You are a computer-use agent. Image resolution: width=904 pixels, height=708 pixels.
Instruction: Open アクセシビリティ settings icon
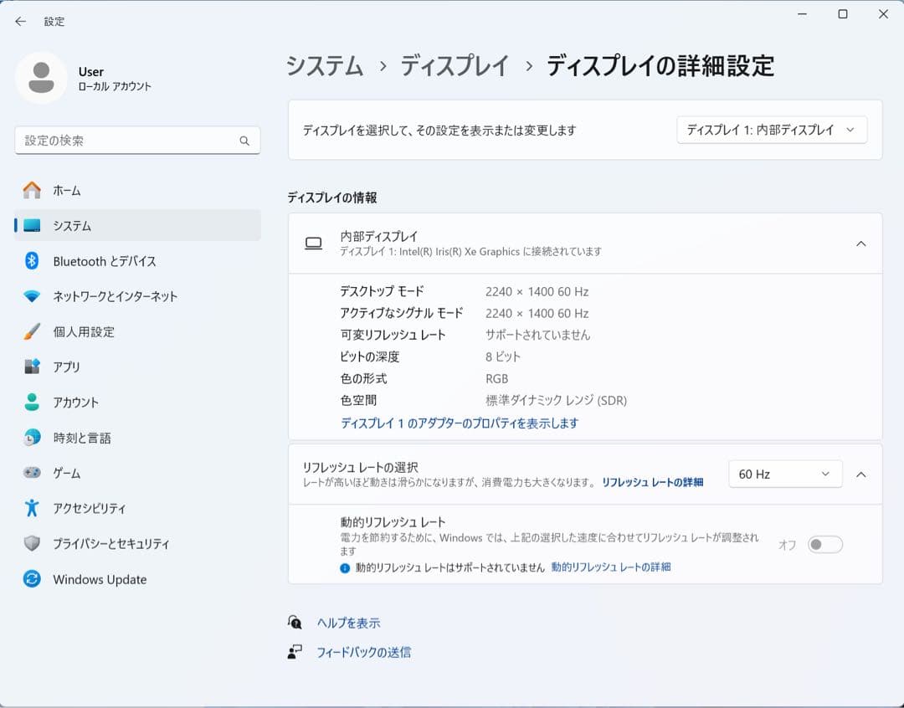(x=32, y=508)
